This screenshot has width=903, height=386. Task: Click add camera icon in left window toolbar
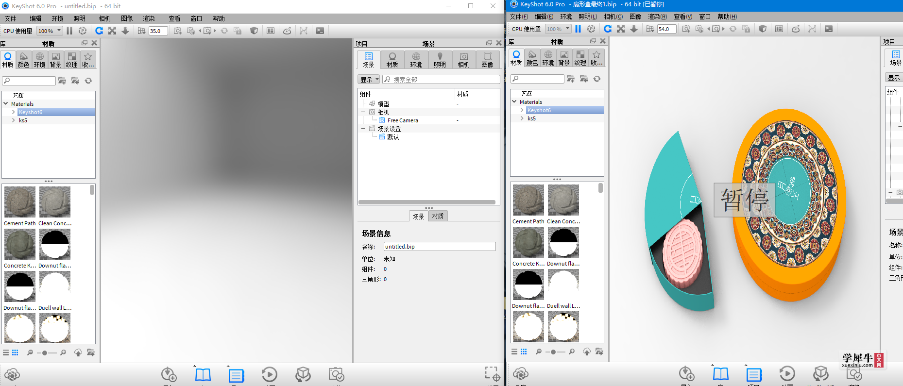(x=178, y=31)
